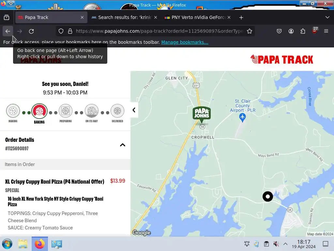The image size is (334, 251).
Task: Click the Delivered stage pizza icon
Action: [x=117, y=111]
